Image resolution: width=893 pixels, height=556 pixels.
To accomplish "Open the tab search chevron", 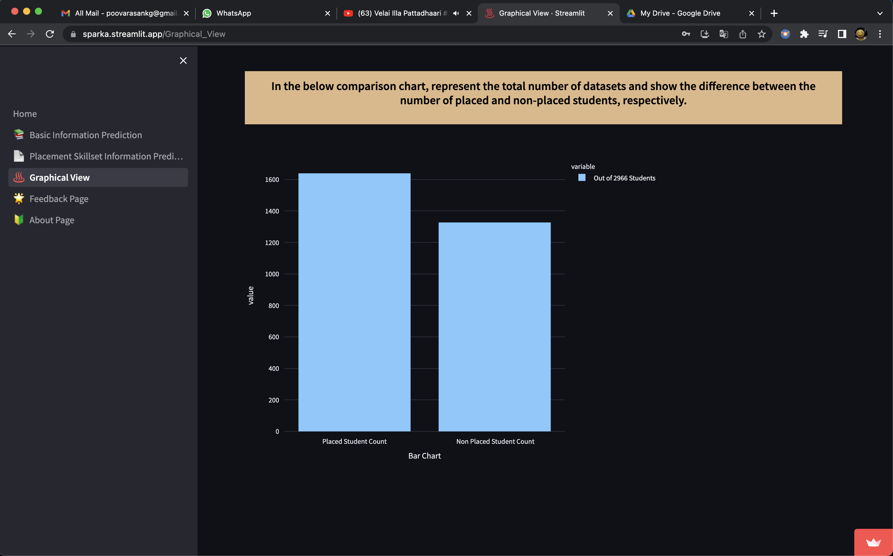I will 879,13.
